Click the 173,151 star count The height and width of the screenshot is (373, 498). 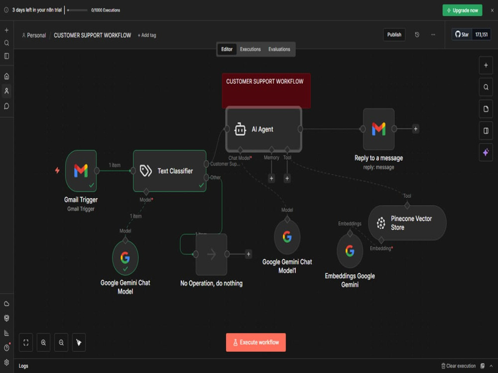coord(481,35)
